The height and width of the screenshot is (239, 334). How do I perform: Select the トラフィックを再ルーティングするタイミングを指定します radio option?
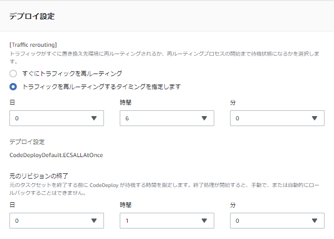pos(14,87)
